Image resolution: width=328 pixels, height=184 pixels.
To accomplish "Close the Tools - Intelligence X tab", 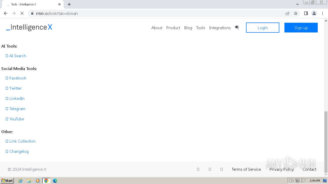I will click(59, 4).
